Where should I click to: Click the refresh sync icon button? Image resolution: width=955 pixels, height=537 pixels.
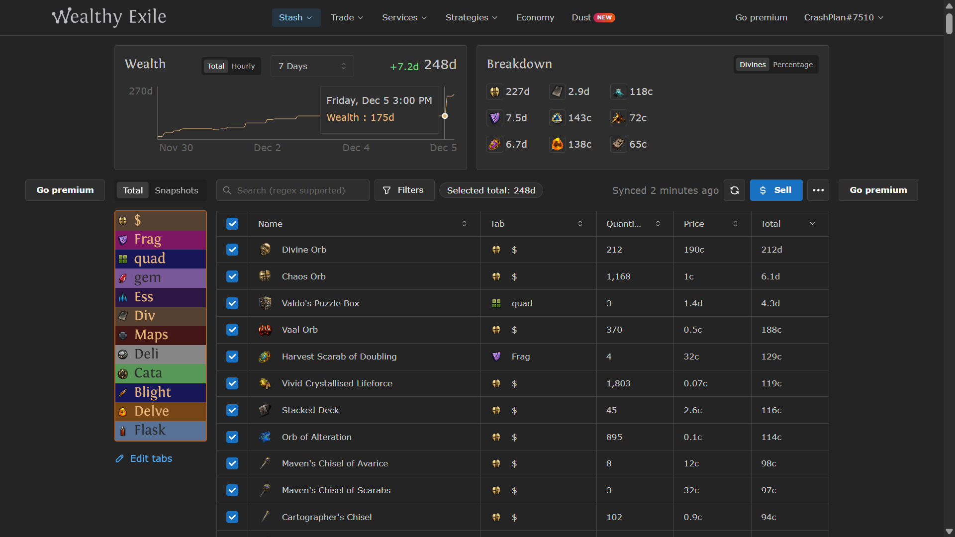pos(734,190)
